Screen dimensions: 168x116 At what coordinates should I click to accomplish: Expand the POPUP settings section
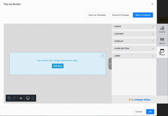[134, 27]
